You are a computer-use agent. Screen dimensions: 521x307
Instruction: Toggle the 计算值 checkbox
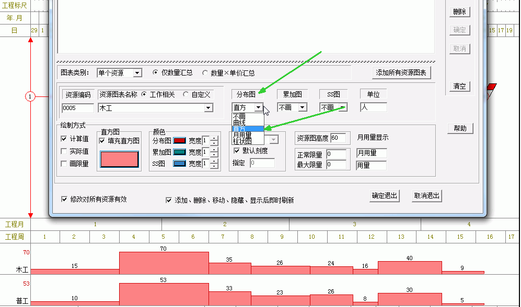(x=64, y=139)
